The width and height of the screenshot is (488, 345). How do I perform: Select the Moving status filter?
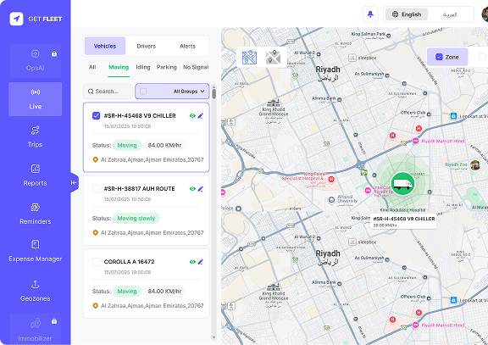pos(119,67)
